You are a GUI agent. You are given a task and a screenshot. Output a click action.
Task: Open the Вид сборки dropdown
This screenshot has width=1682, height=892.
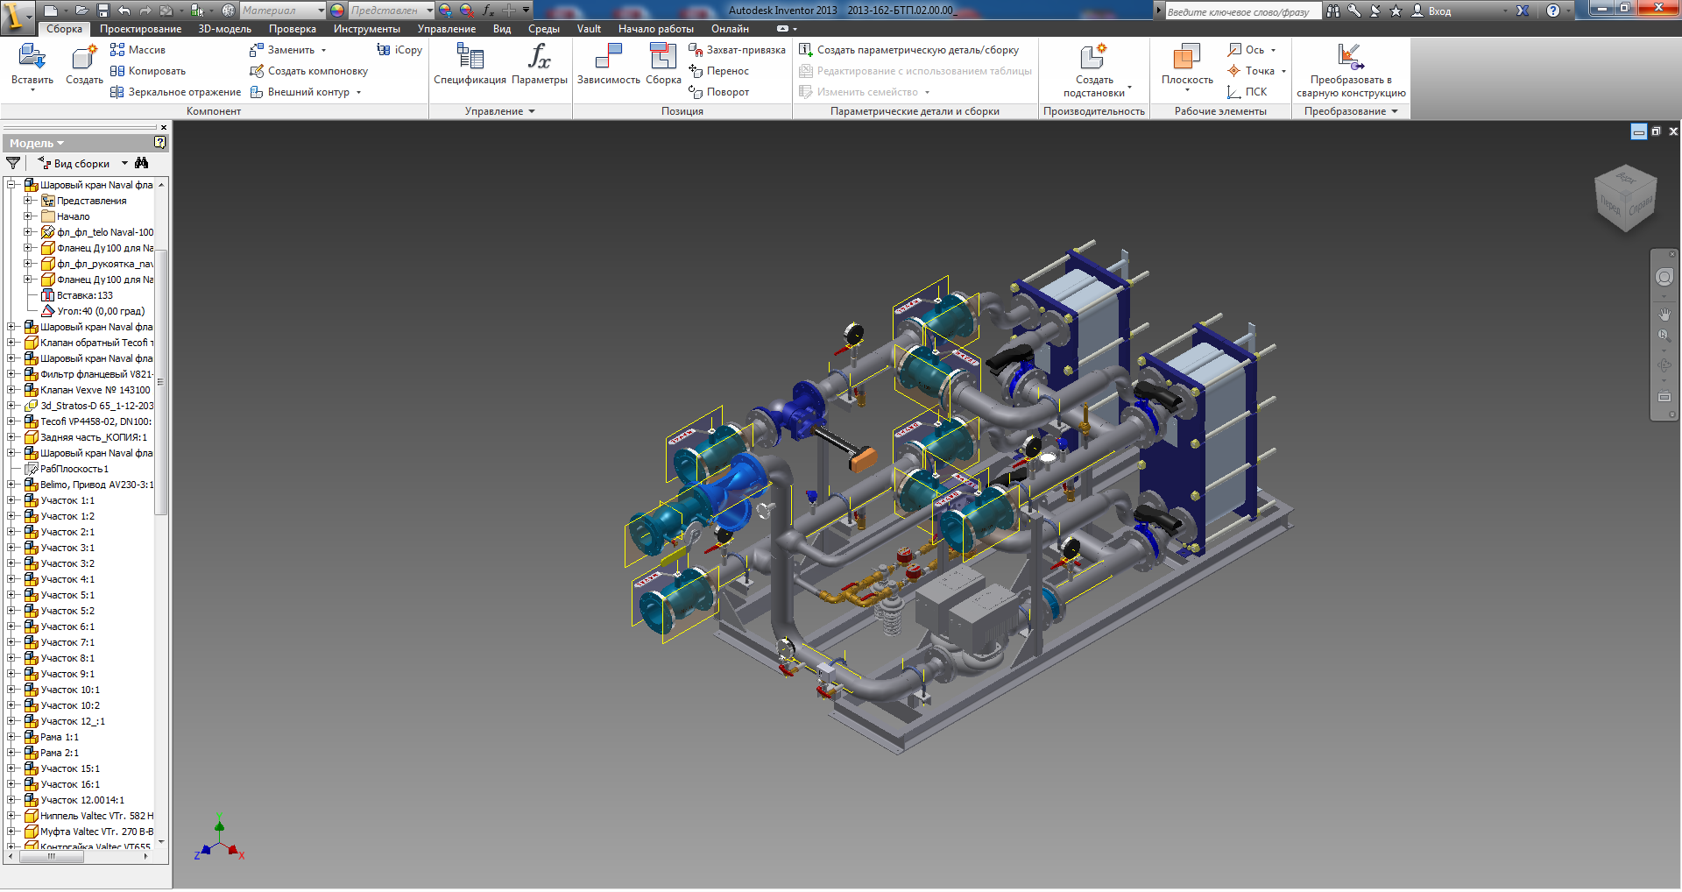(124, 164)
